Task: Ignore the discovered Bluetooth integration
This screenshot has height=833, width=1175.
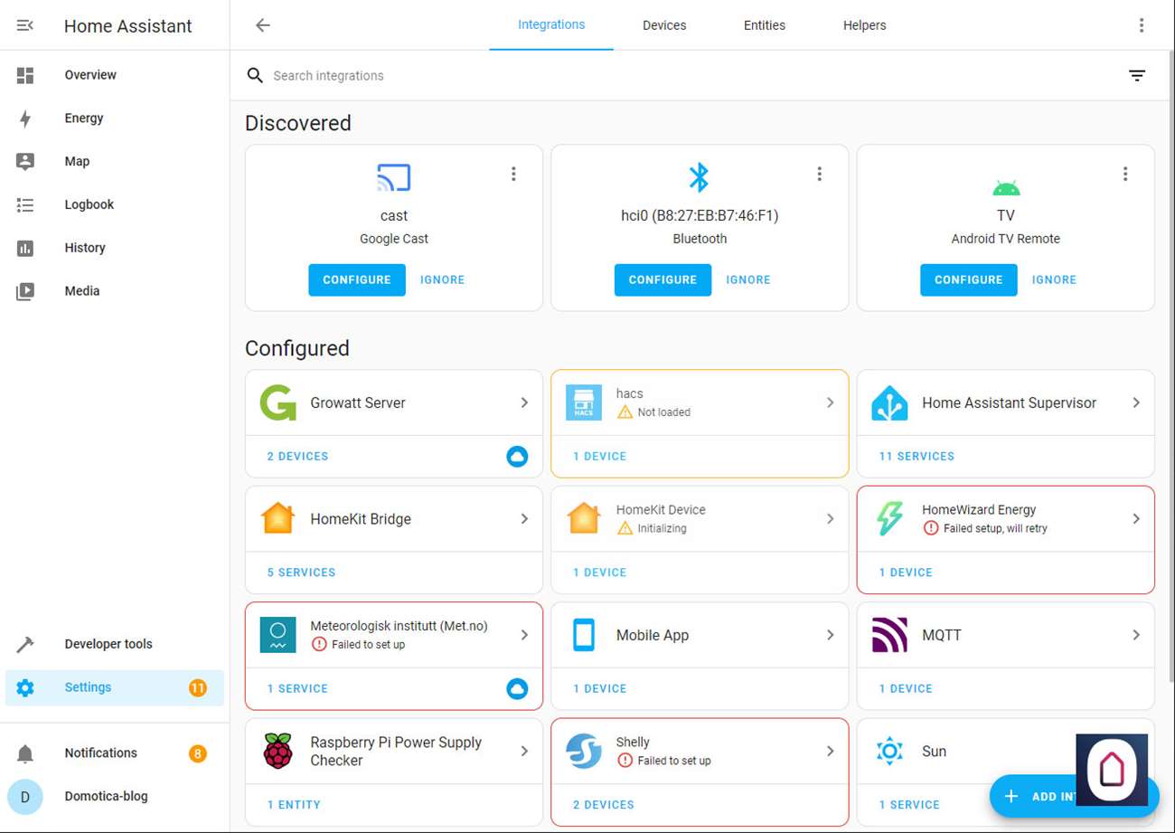Action: click(747, 279)
